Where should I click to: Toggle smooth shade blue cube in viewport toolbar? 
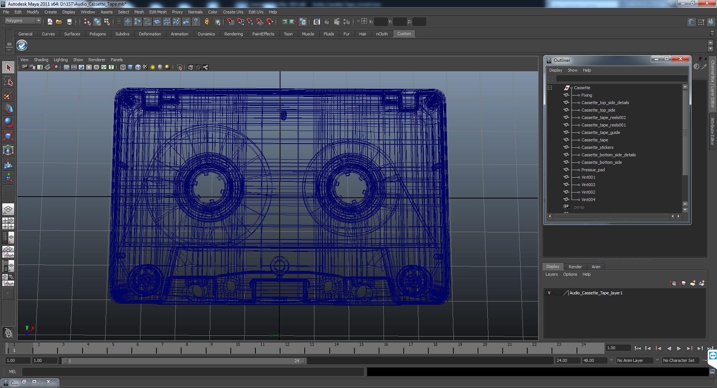click(x=130, y=67)
